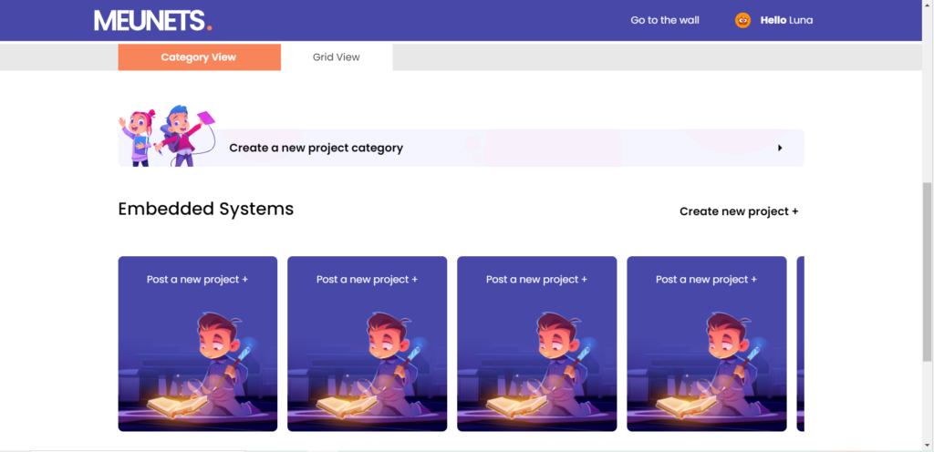The height and width of the screenshot is (452, 934).
Task: Click the partially visible fifth project card
Action: tap(801, 344)
